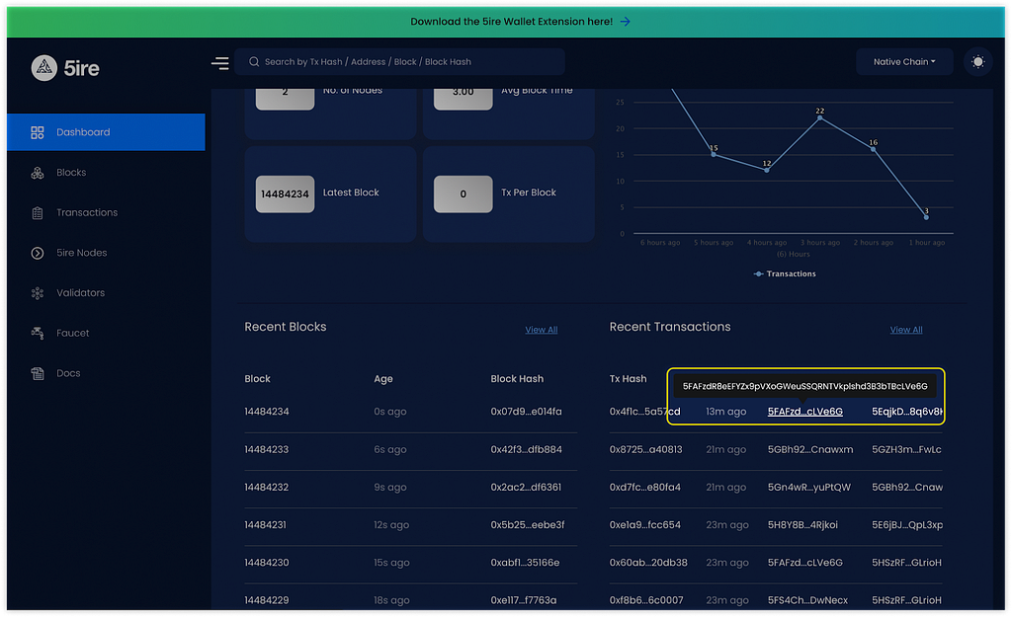Click the 5ire logo
1012x617 pixels.
(x=65, y=68)
